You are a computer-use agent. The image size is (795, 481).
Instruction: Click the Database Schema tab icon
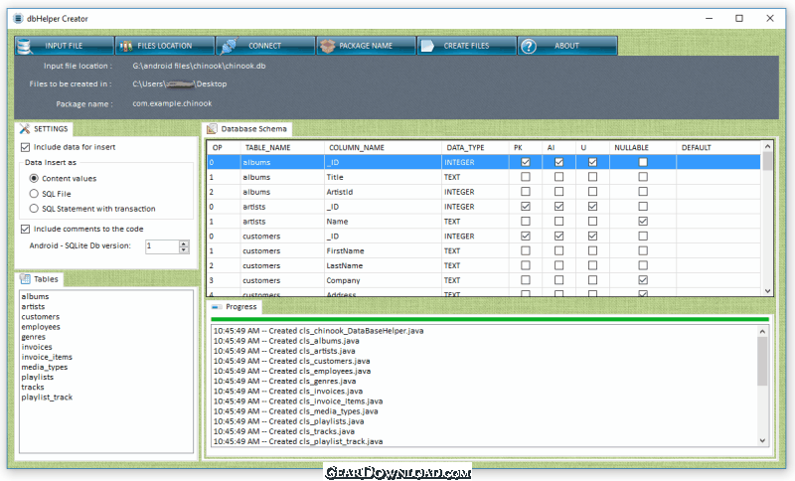(x=212, y=129)
